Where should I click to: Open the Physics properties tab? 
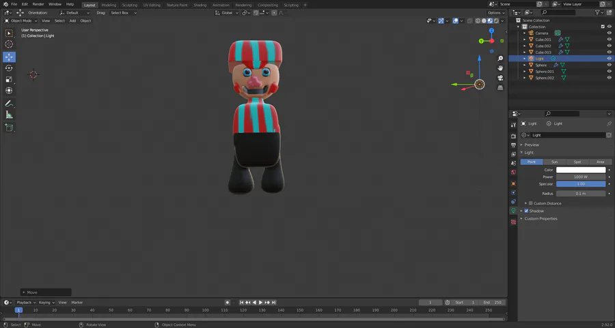(x=513, y=192)
